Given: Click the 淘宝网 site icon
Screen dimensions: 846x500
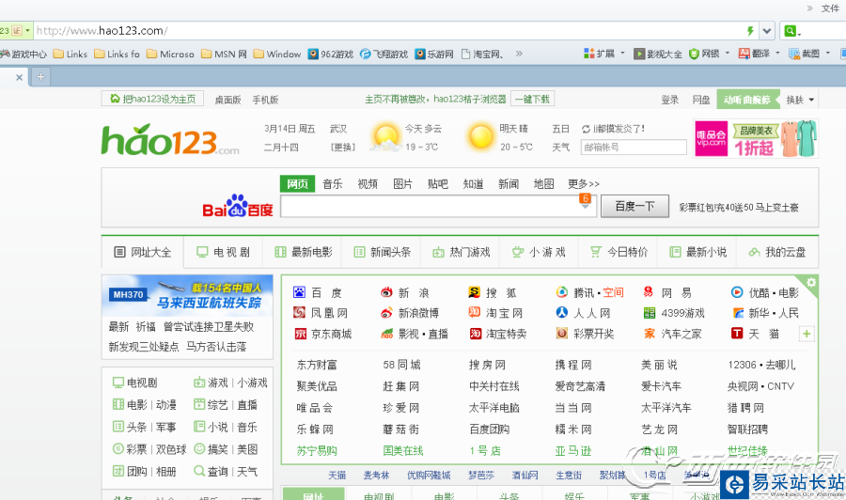Looking at the screenshot, I should [x=475, y=312].
